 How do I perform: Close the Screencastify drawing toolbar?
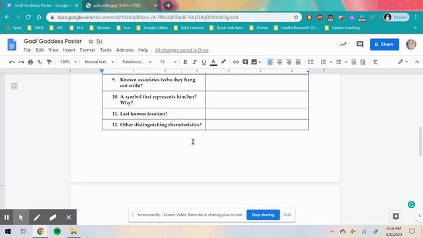click(69, 218)
